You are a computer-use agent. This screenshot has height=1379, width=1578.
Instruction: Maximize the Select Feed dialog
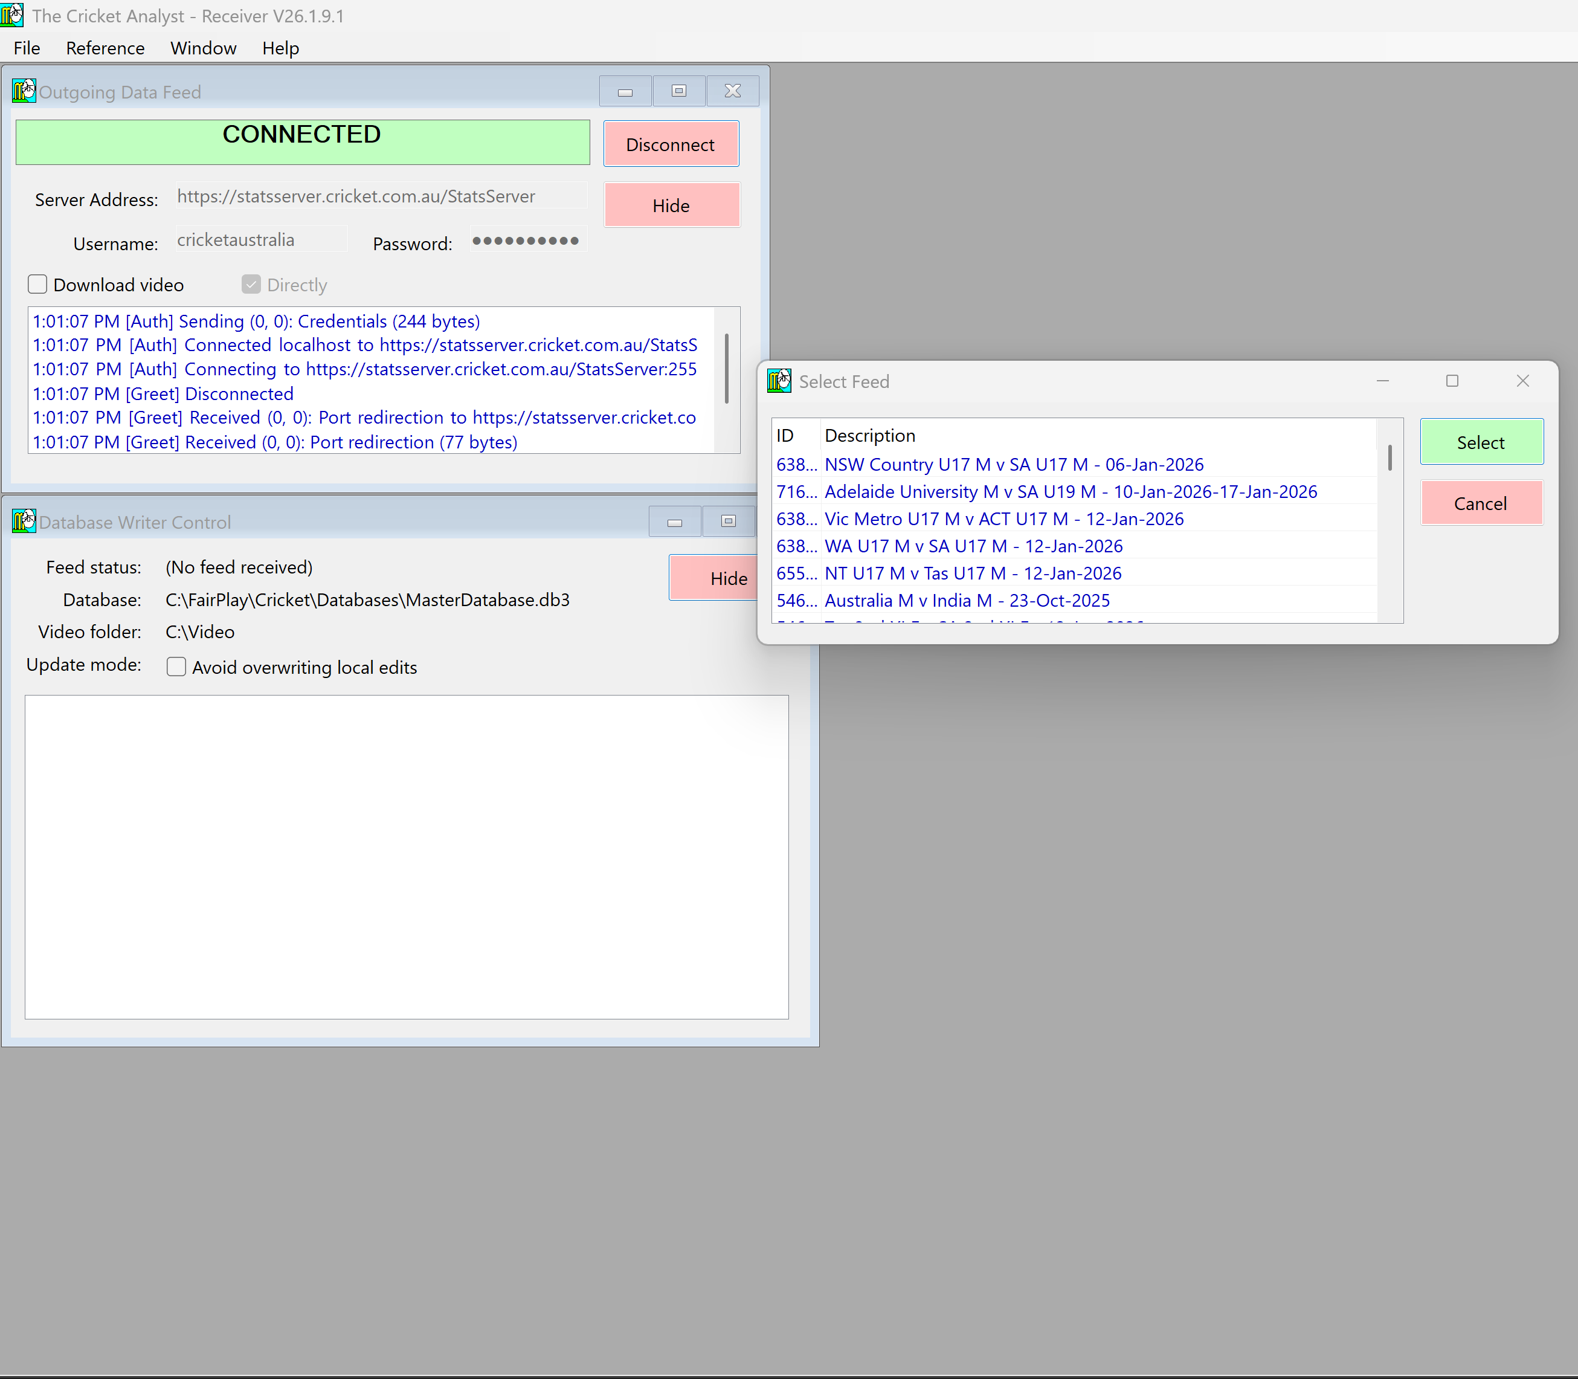(x=1452, y=381)
